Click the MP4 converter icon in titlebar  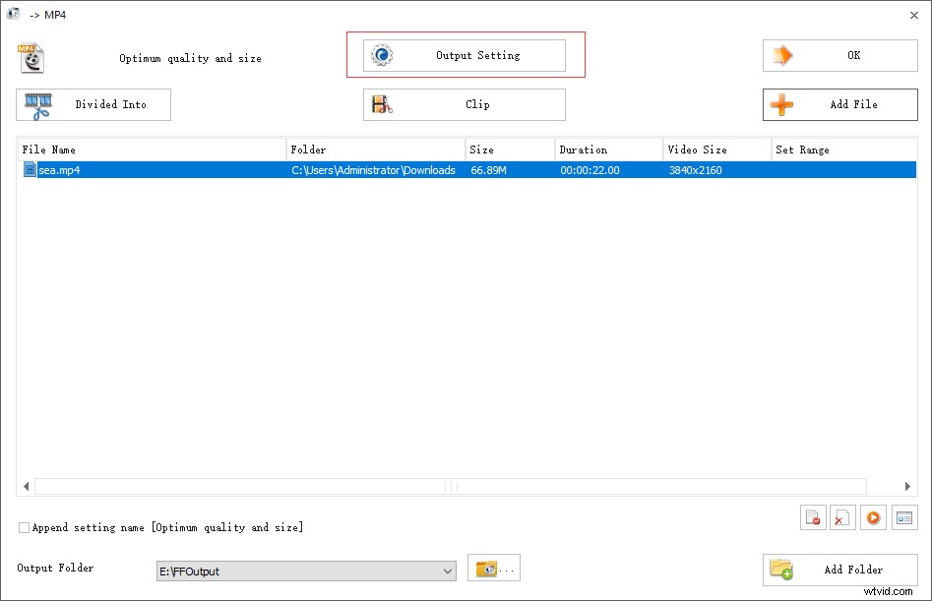tap(14, 14)
